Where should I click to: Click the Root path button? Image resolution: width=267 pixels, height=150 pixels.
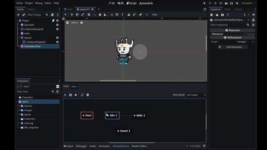pos(74,86)
